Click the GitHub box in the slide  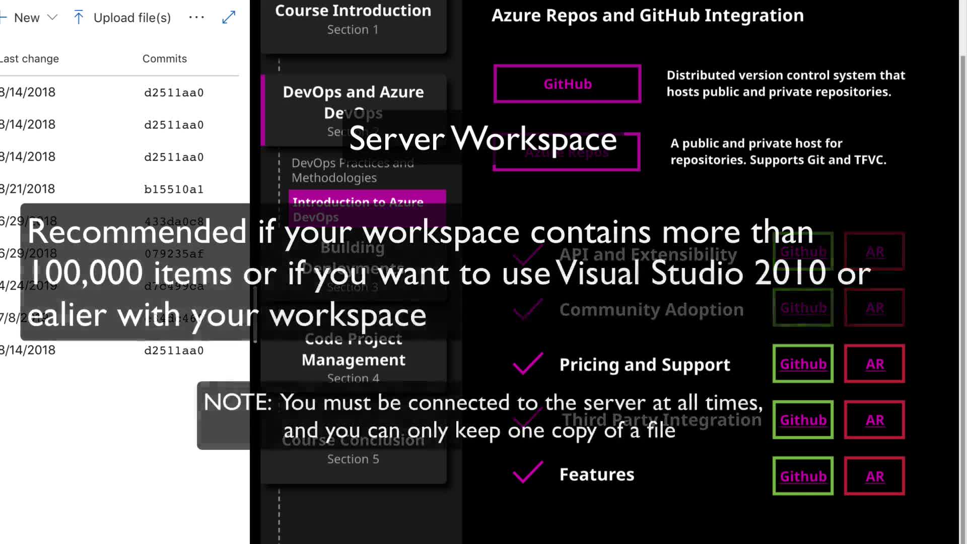(x=567, y=84)
